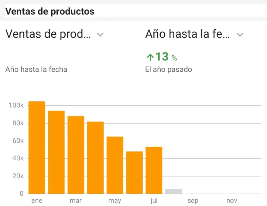Select the April orange bar

[95, 158]
